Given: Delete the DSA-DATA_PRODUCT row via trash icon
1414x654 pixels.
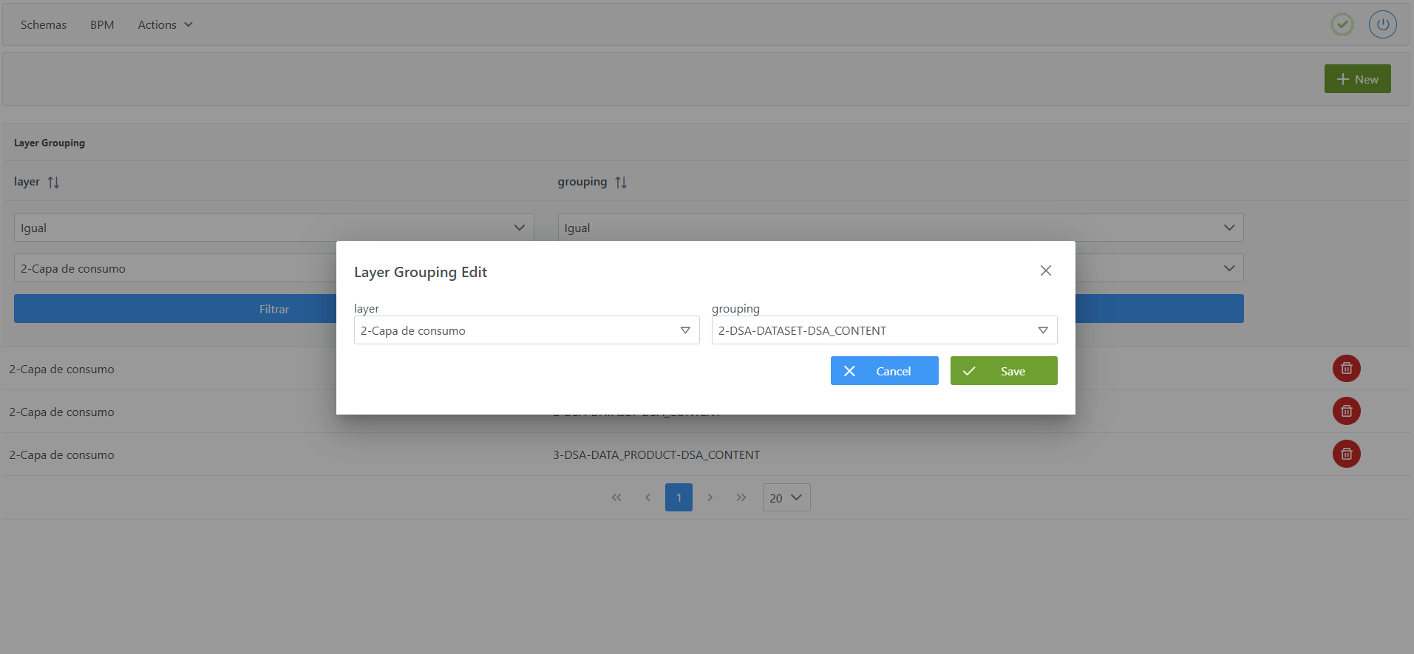Looking at the screenshot, I should [1346, 454].
